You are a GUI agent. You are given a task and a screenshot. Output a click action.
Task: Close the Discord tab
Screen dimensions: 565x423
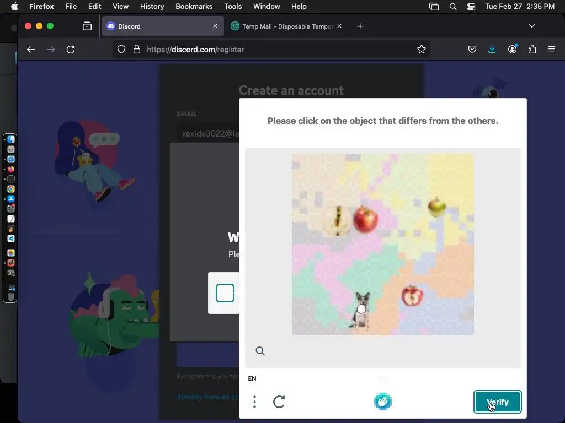coord(215,26)
